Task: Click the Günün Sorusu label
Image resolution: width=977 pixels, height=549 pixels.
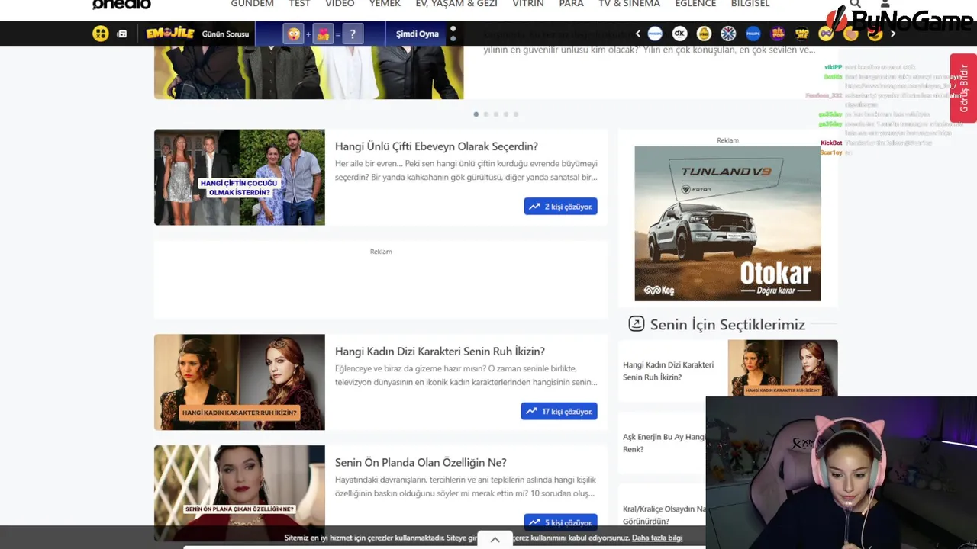Action: (225, 34)
